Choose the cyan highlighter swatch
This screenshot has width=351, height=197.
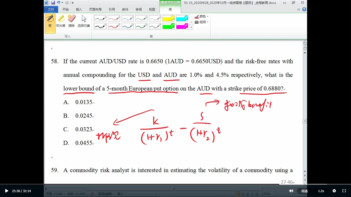pyautogui.click(x=182, y=18)
